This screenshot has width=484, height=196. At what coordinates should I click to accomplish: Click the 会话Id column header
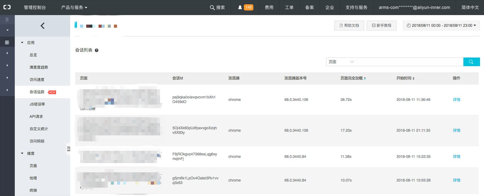tap(178, 78)
